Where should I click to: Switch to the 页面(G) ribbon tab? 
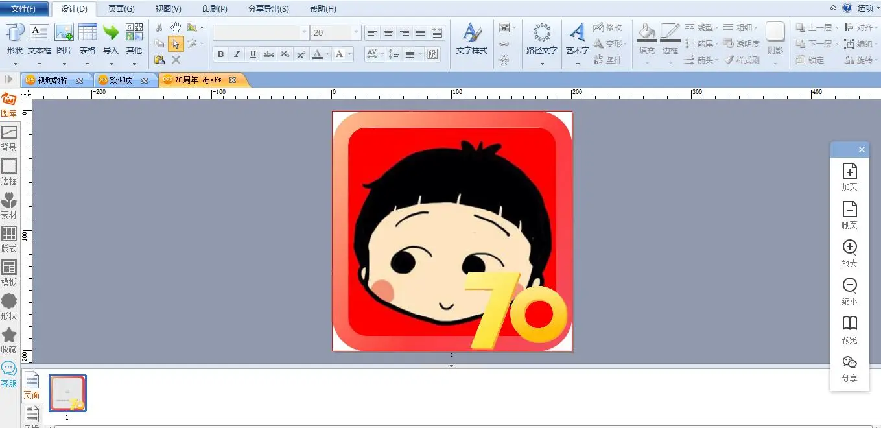coord(121,9)
